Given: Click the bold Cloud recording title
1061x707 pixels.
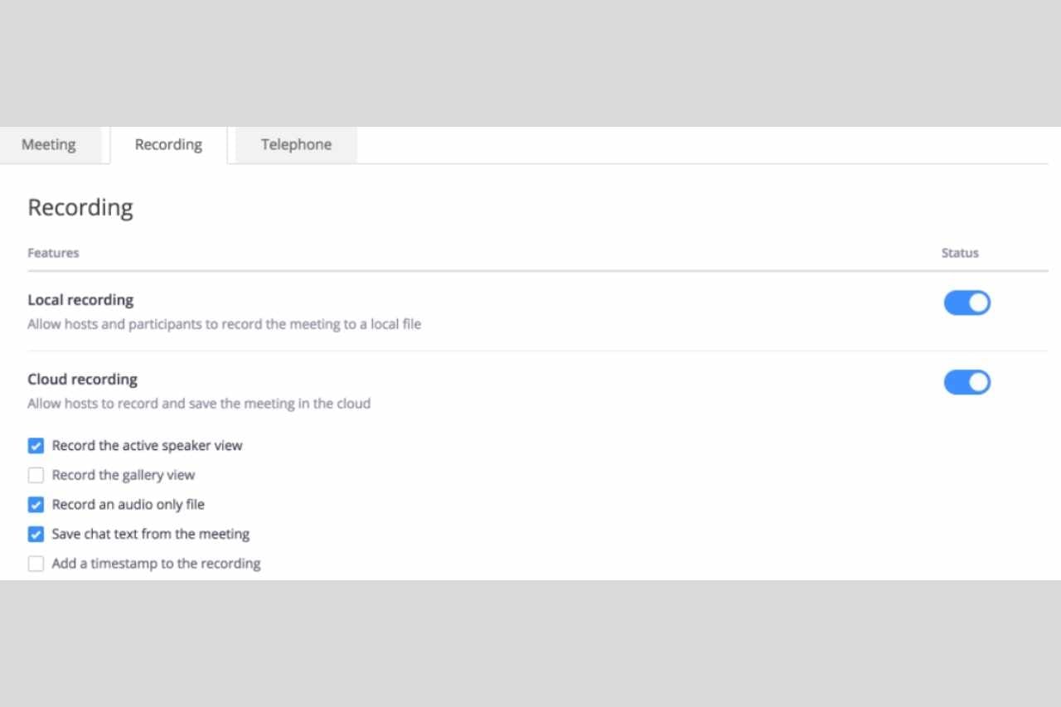Looking at the screenshot, I should click(82, 380).
